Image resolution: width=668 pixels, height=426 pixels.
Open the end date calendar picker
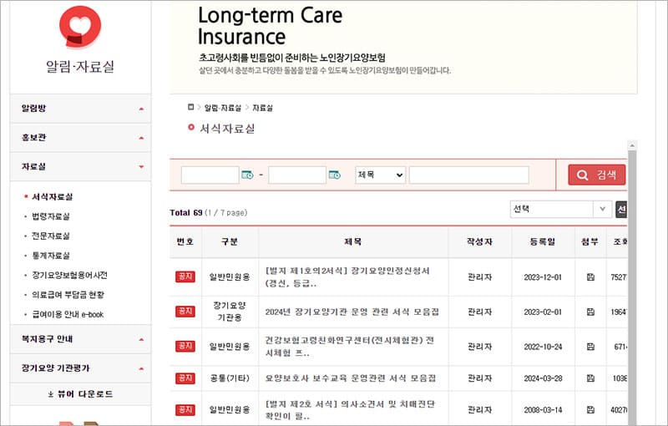click(334, 175)
